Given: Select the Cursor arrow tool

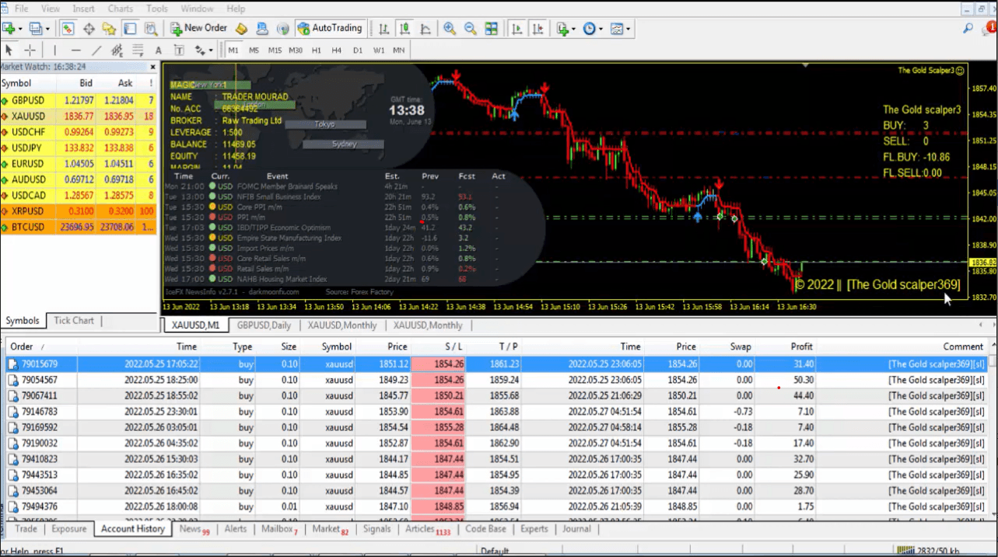Looking at the screenshot, I should click(x=9, y=50).
